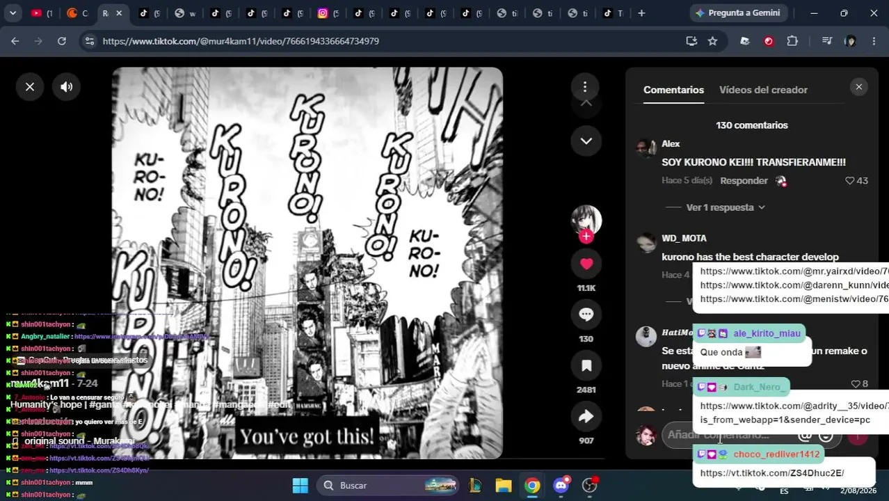Like the video with the heart icon
The height and width of the screenshot is (501, 889).
[x=586, y=264]
